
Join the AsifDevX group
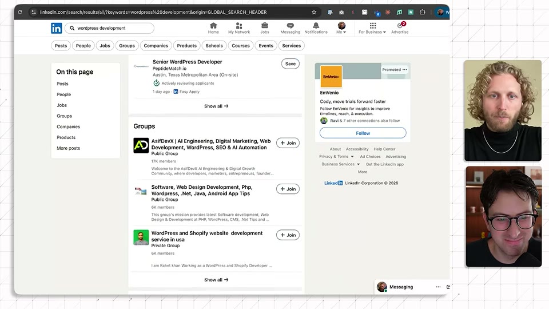288,143
